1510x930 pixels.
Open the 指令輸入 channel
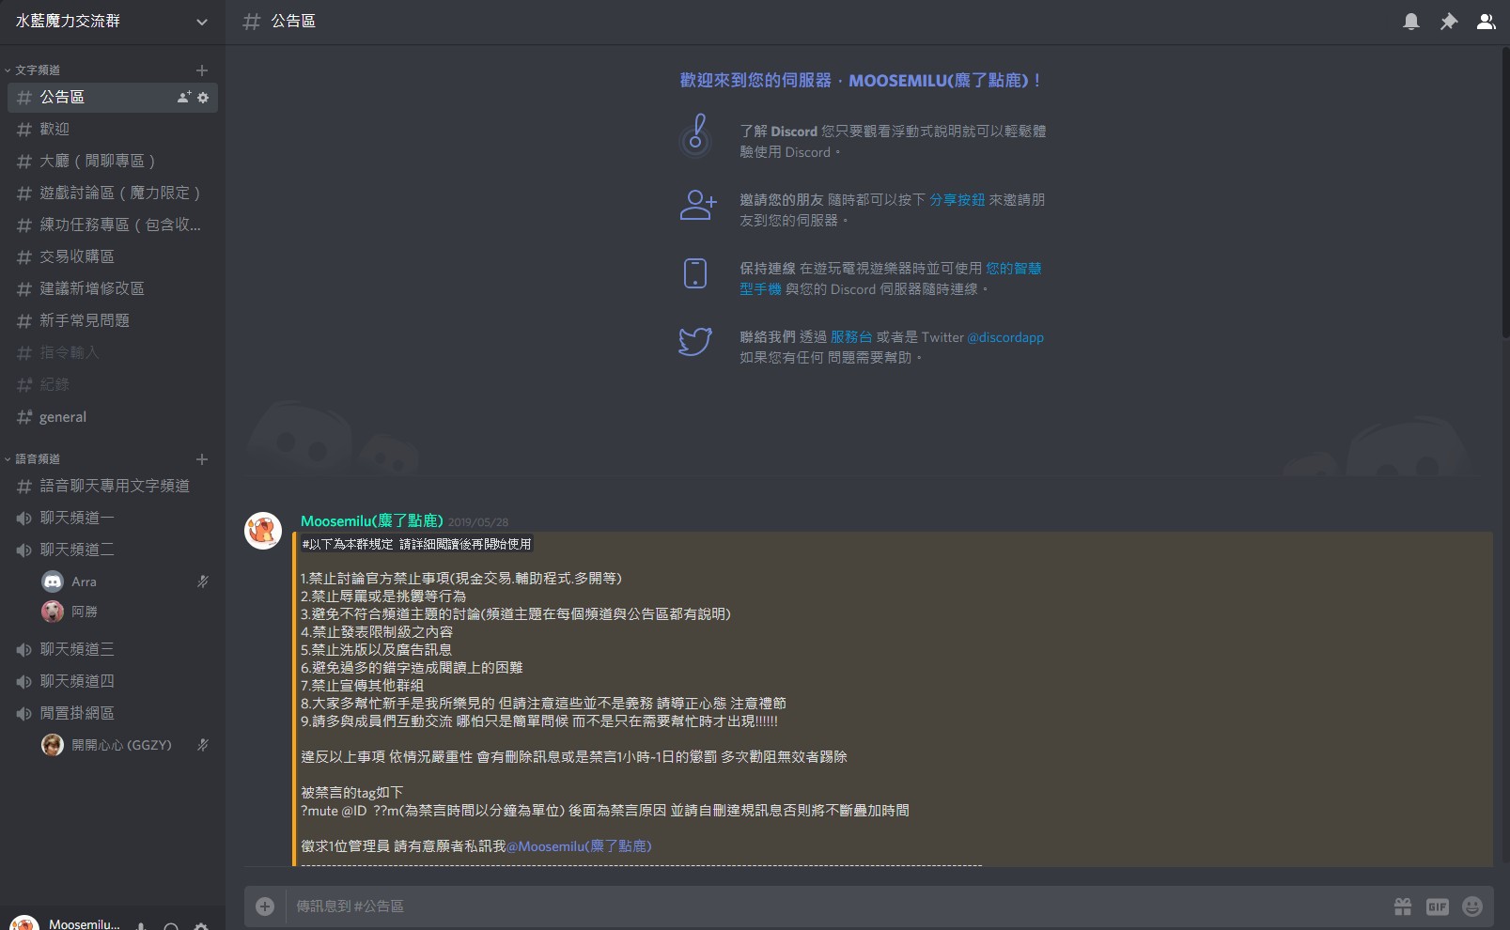click(x=113, y=353)
